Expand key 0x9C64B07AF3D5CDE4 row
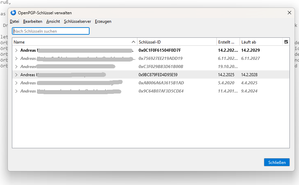The width and height of the screenshot is (299, 185). pos(16,91)
